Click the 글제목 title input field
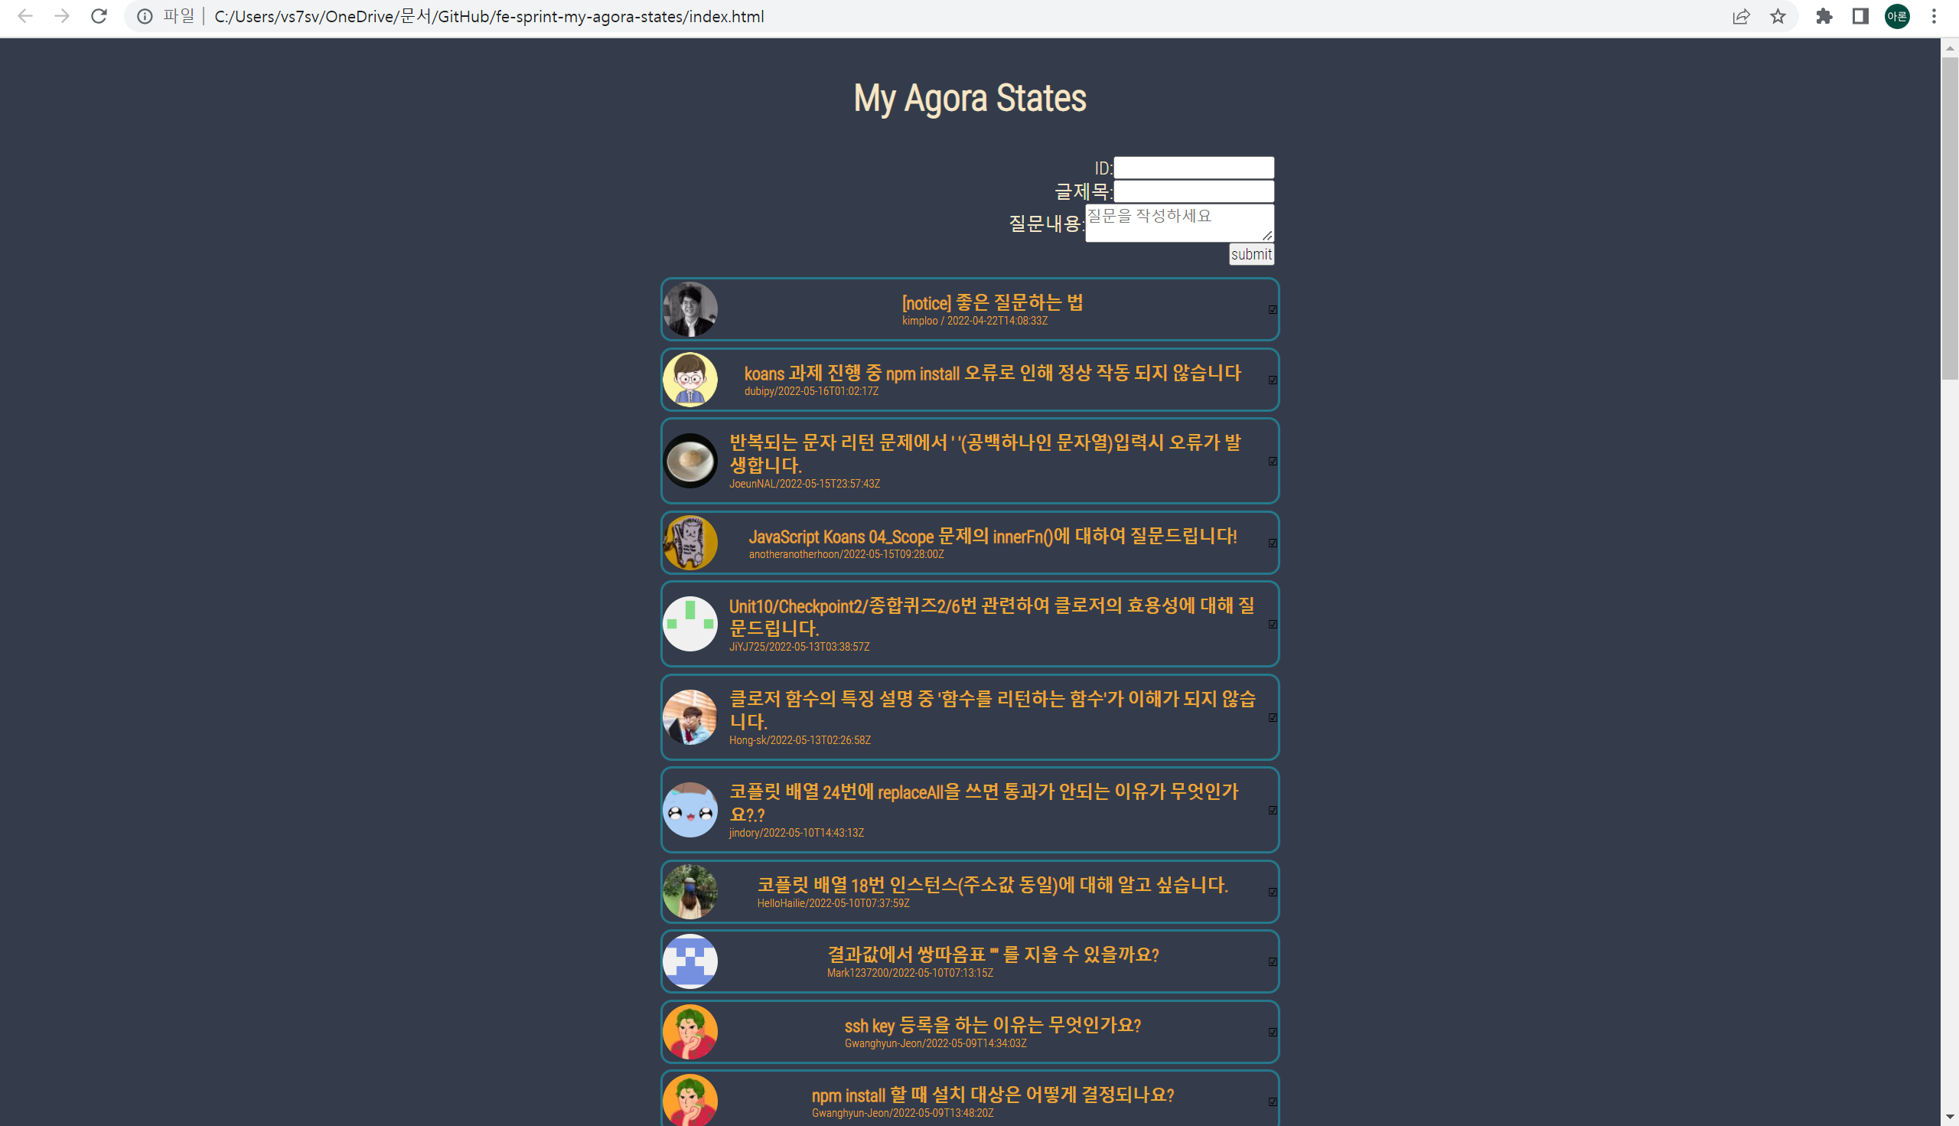This screenshot has width=1959, height=1126. pos(1193,192)
